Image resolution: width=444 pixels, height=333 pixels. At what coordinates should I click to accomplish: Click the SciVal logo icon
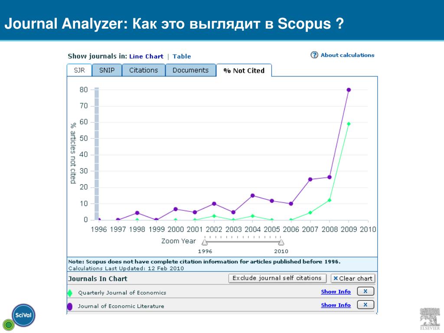click(23, 315)
